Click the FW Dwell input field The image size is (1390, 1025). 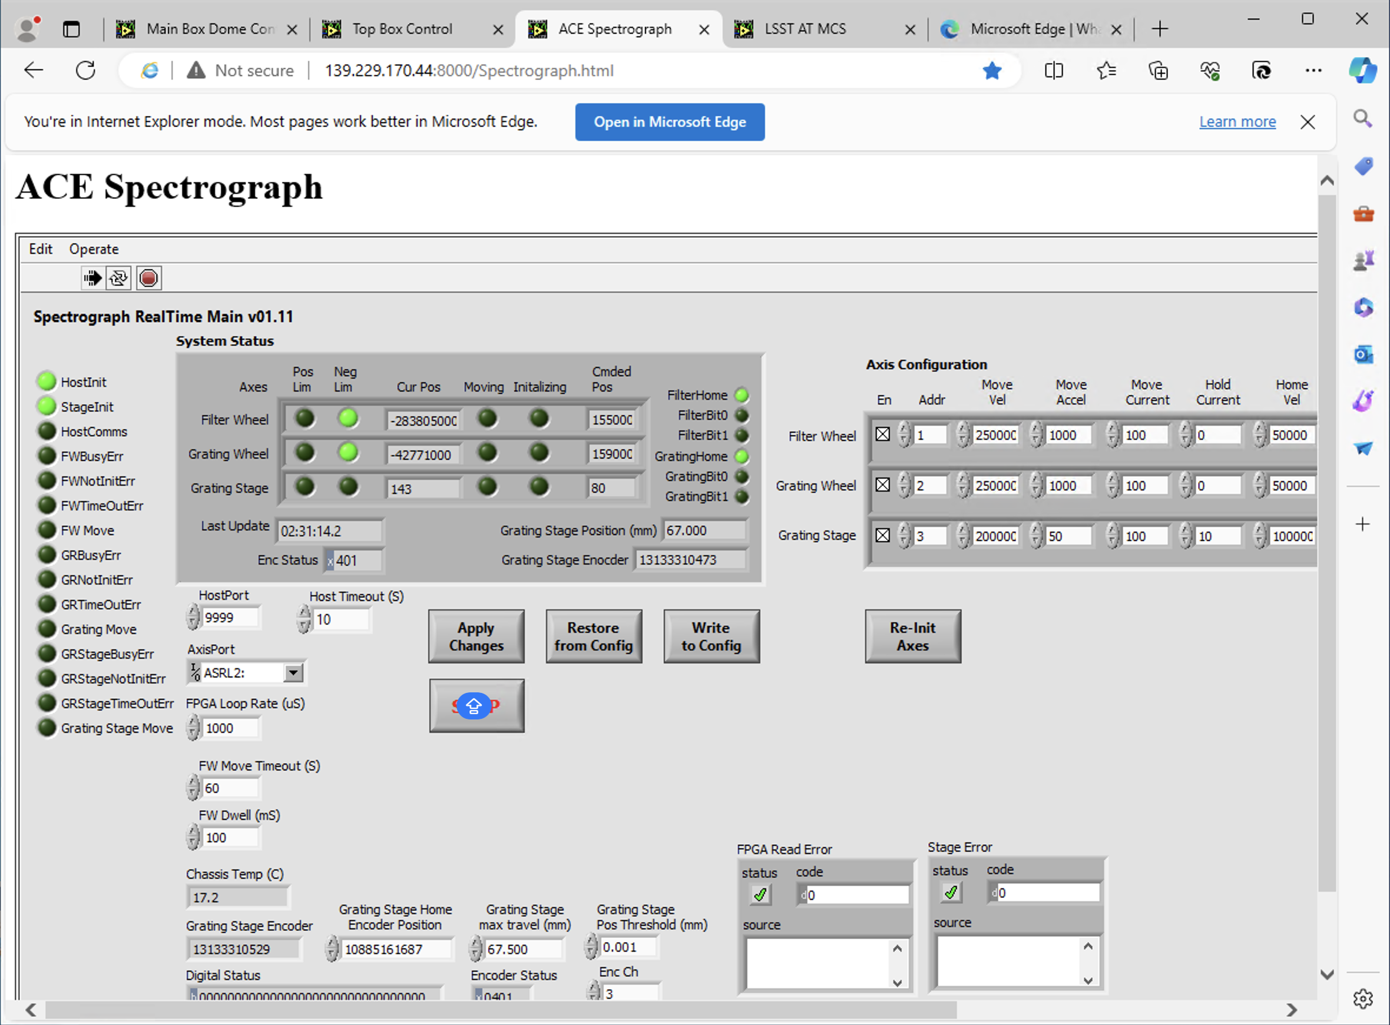[230, 838]
